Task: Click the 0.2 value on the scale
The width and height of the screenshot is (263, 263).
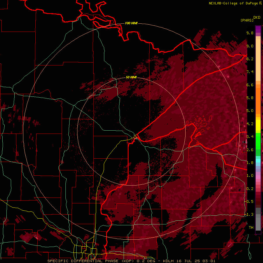Action: point(250,189)
